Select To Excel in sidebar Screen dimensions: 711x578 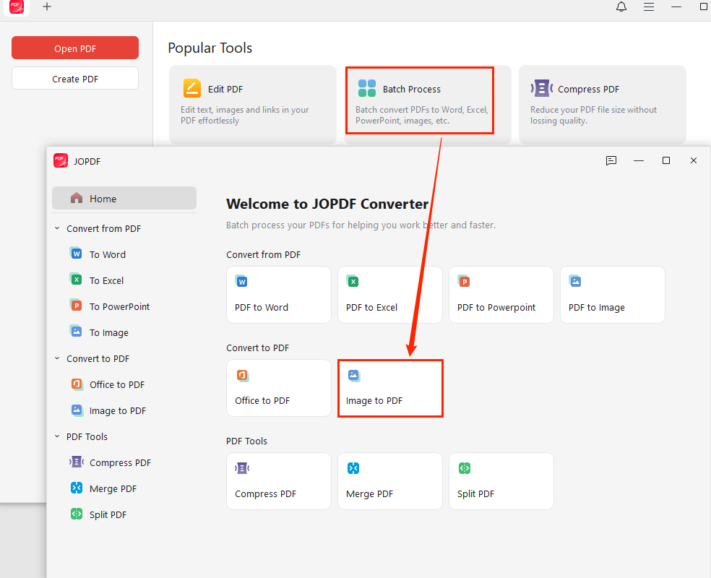tap(106, 280)
